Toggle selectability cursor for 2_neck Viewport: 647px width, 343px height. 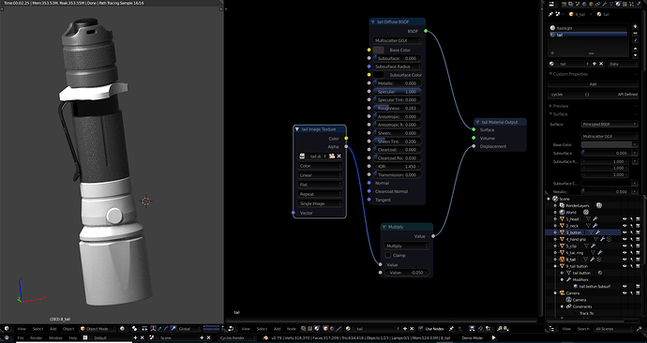point(631,226)
